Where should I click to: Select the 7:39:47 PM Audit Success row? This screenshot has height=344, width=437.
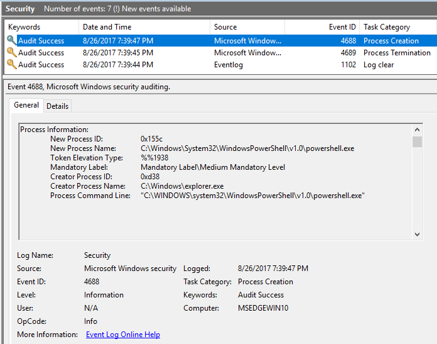[x=220, y=41]
